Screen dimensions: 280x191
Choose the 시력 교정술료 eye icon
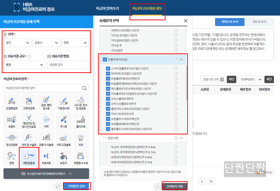pyautogui.click(x=64, y=140)
